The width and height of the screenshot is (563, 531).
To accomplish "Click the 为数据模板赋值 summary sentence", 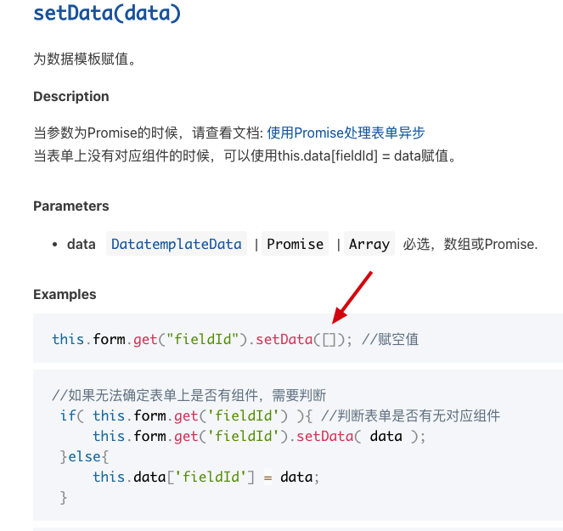I will [85, 59].
